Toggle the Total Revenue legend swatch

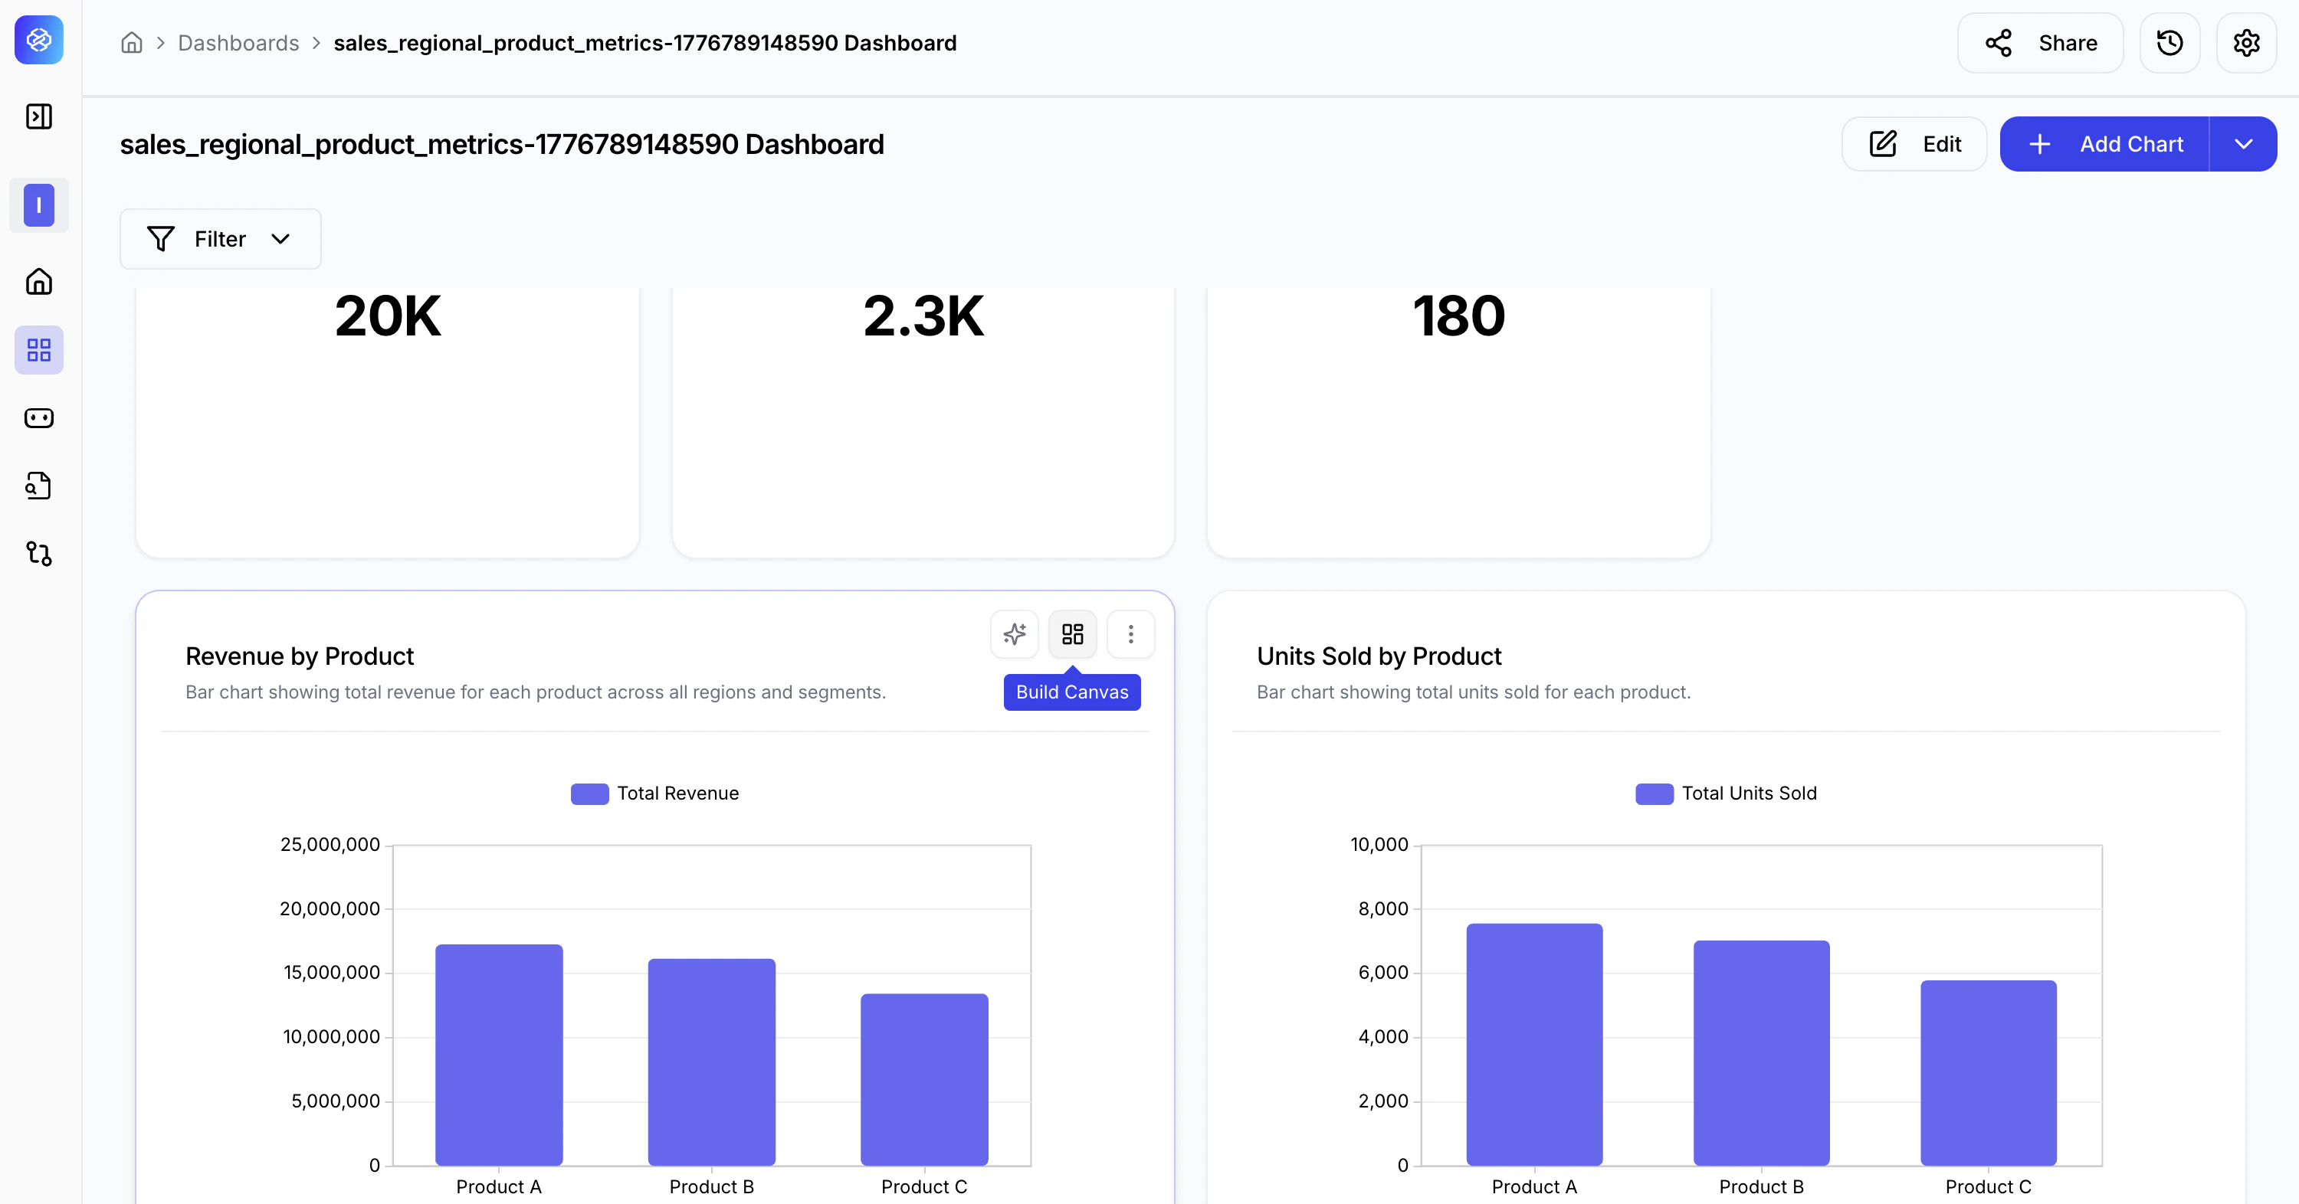pos(590,793)
